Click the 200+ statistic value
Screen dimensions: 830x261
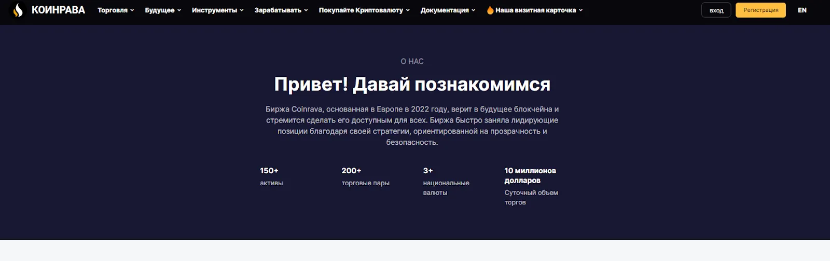(351, 171)
